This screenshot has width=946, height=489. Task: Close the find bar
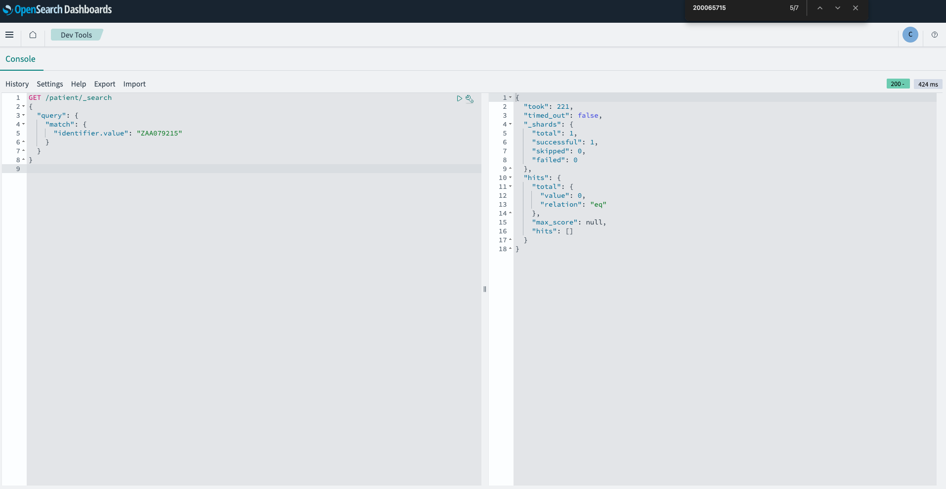pos(856,8)
